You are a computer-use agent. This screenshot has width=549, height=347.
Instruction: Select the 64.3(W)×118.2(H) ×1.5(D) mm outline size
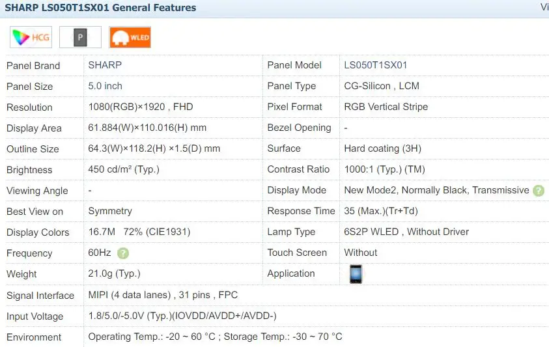click(x=154, y=148)
